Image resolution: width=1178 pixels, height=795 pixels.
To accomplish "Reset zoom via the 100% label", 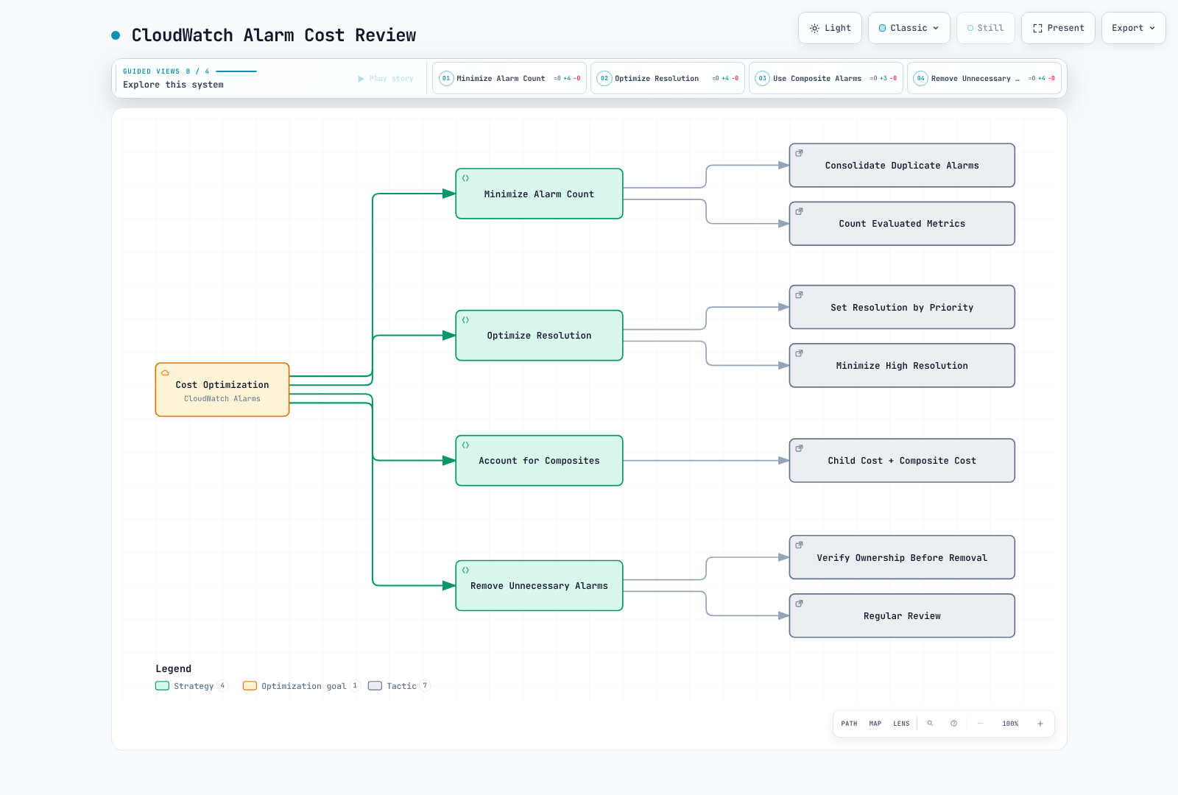I will coord(1010,724).
